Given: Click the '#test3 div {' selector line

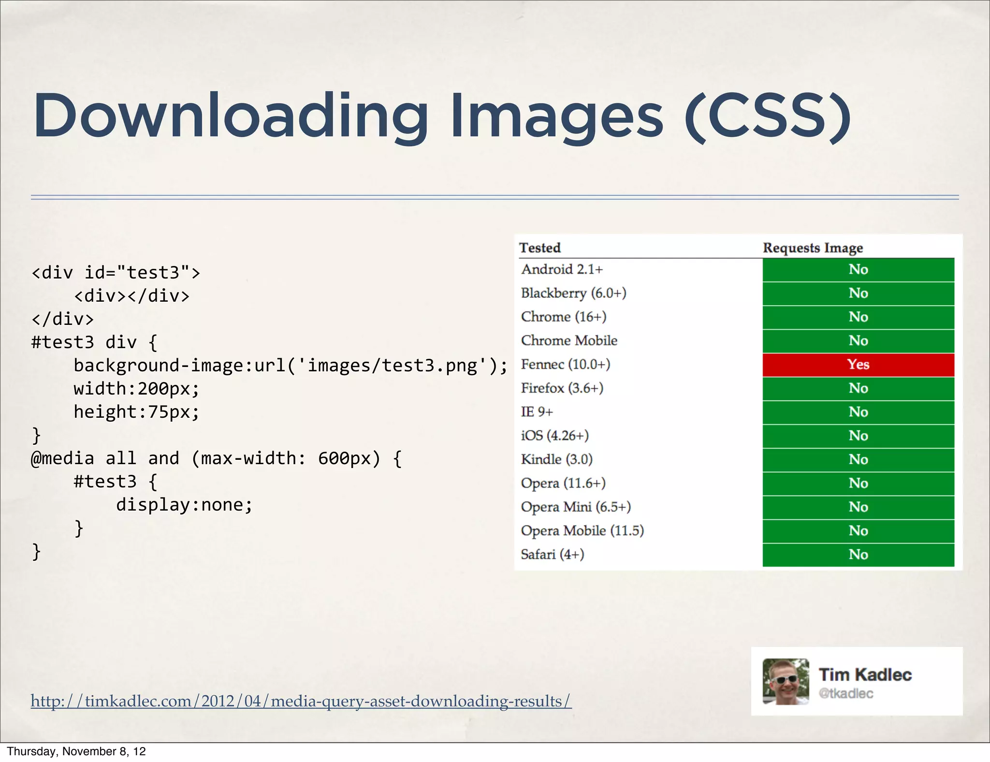Looking at the screenshot, I should coord(94,342).
